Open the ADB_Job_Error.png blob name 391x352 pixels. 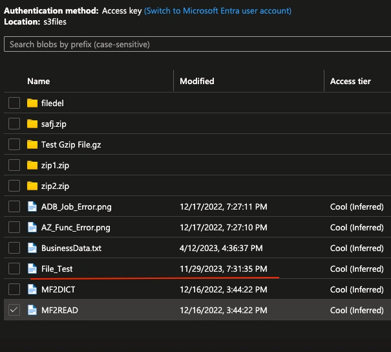point(76,206)
